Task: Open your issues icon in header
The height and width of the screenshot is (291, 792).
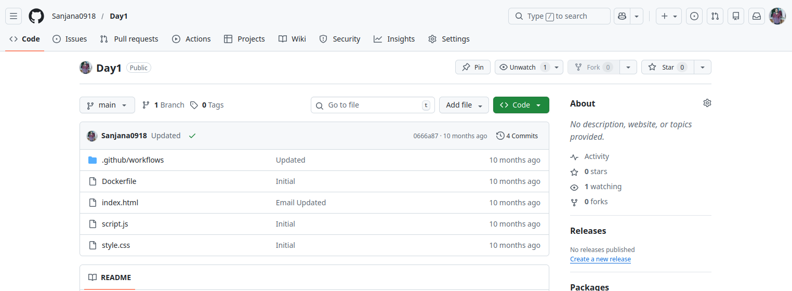Action: tap(694, 16)
